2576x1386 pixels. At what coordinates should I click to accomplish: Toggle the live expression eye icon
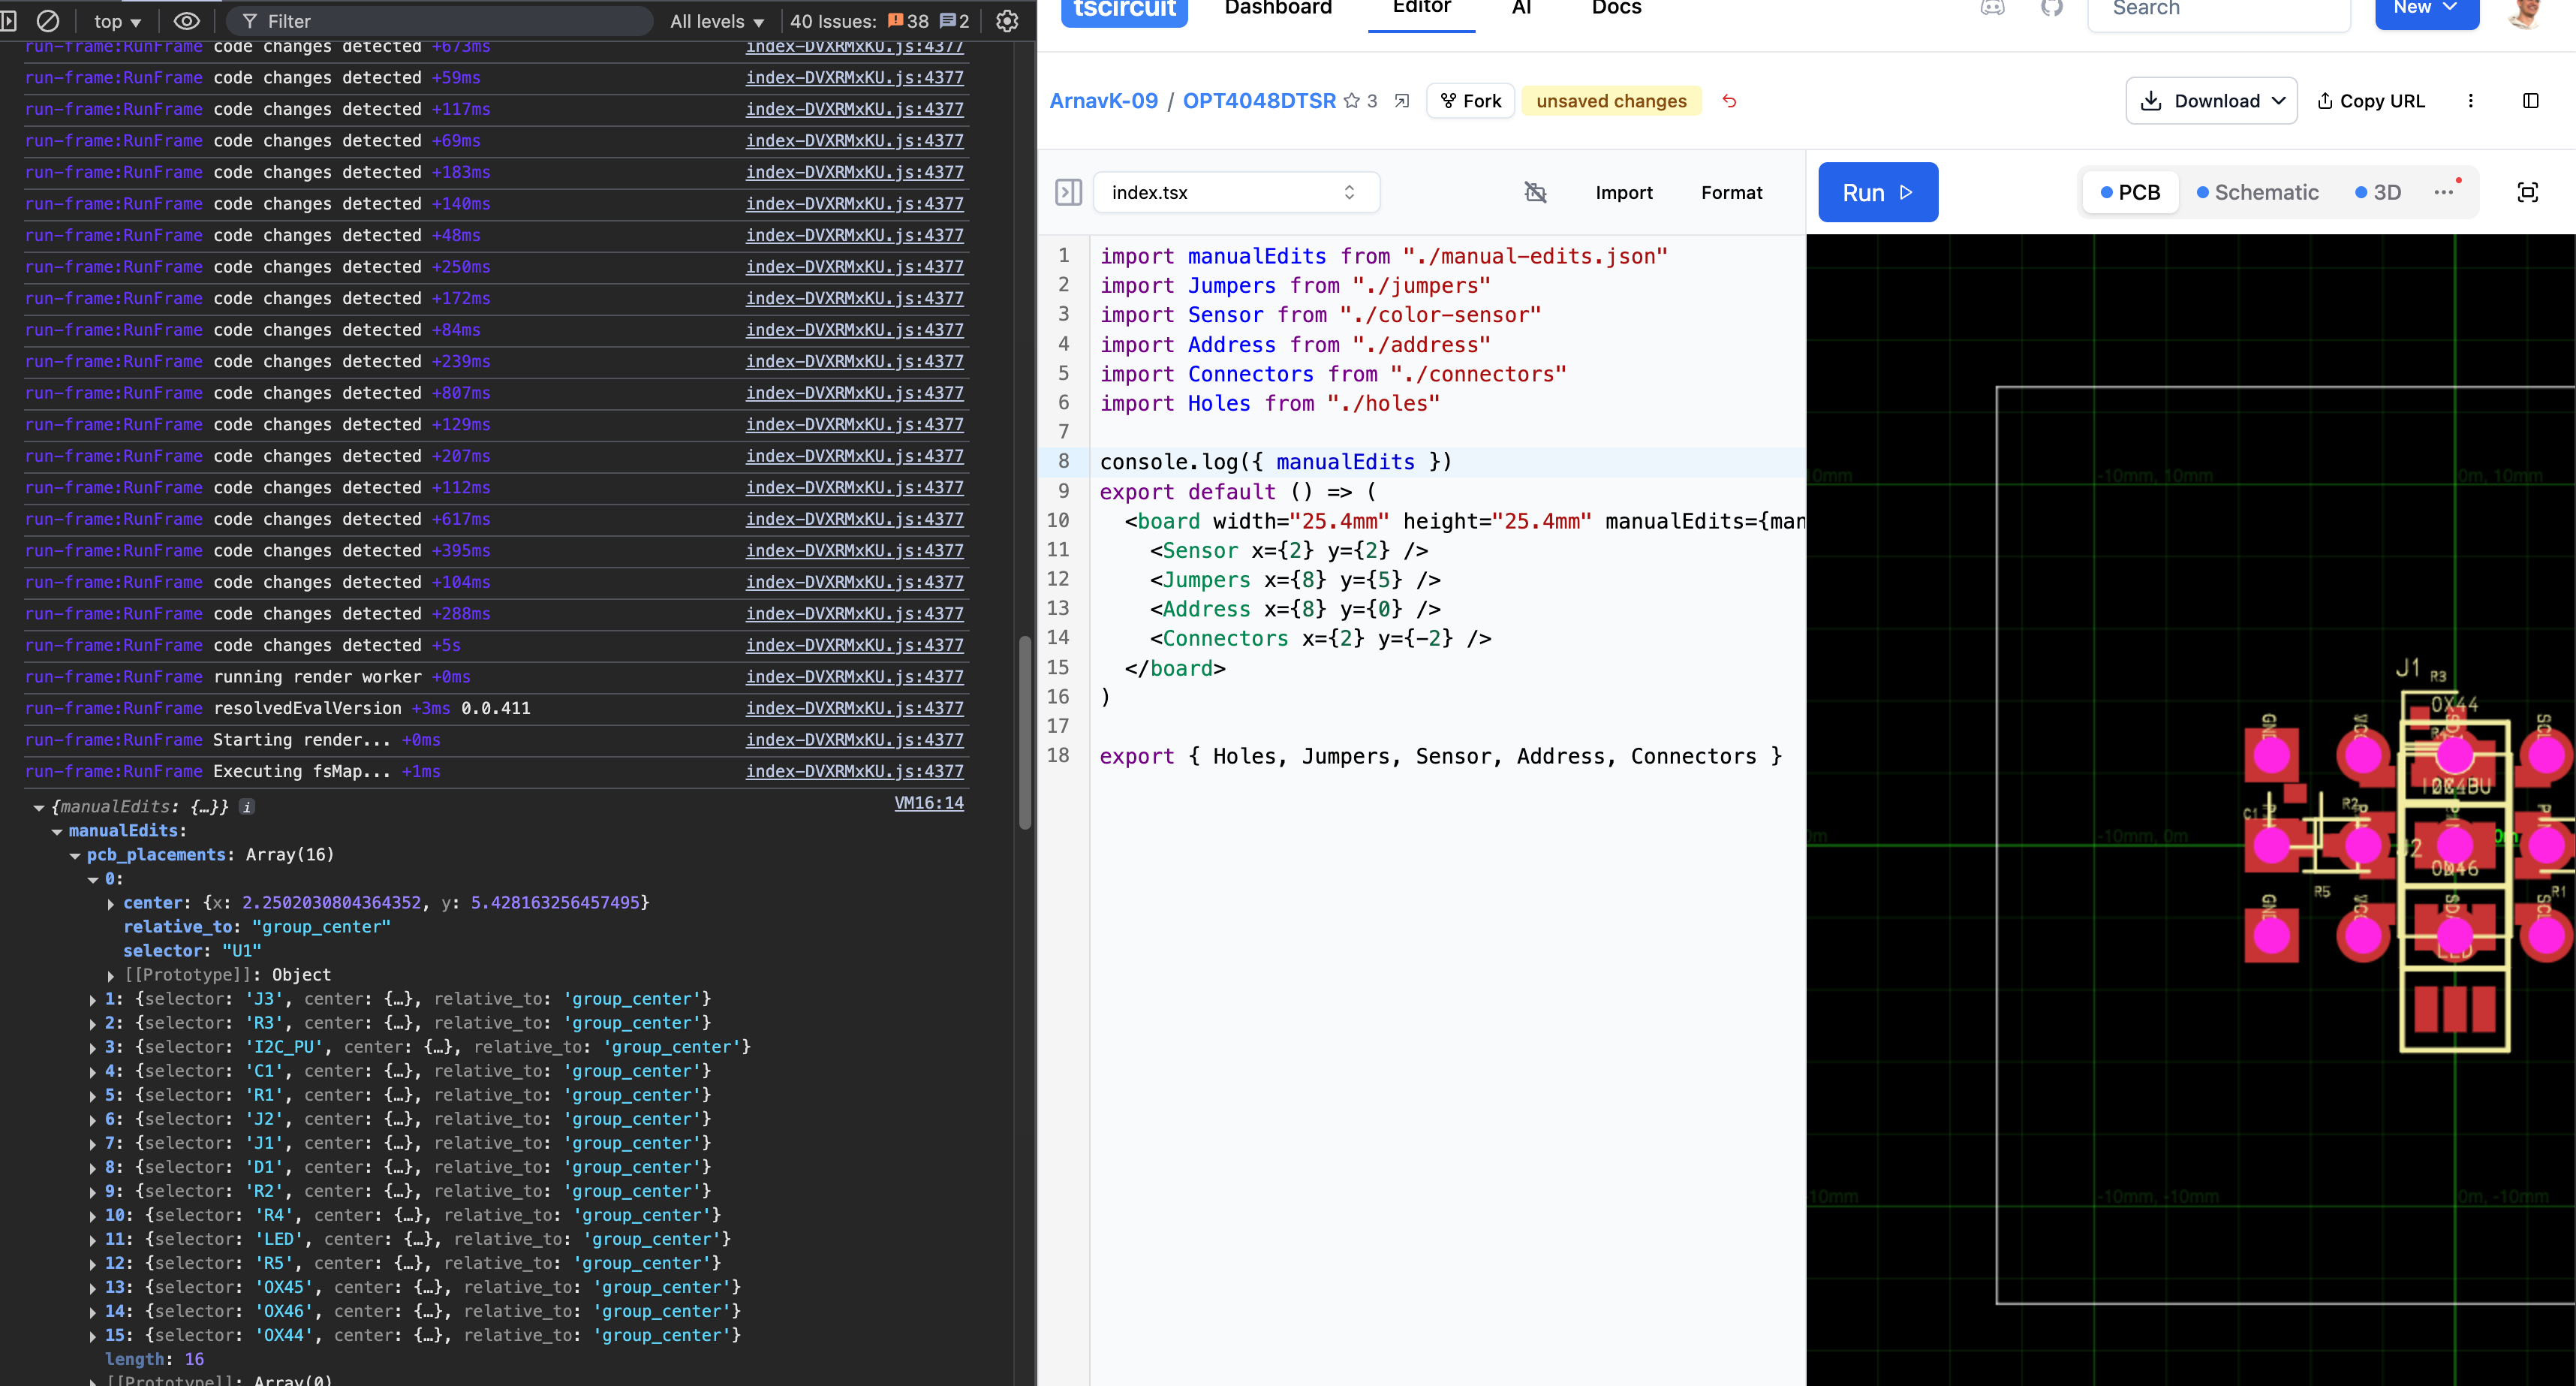click(x=187, y=21)
